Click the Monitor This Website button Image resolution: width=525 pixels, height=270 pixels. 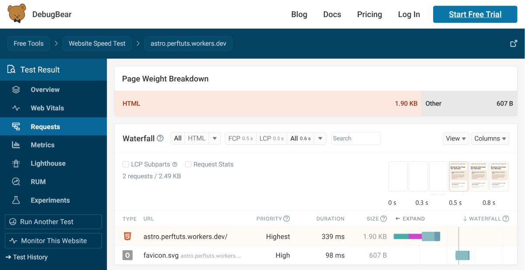click(53, 241)
